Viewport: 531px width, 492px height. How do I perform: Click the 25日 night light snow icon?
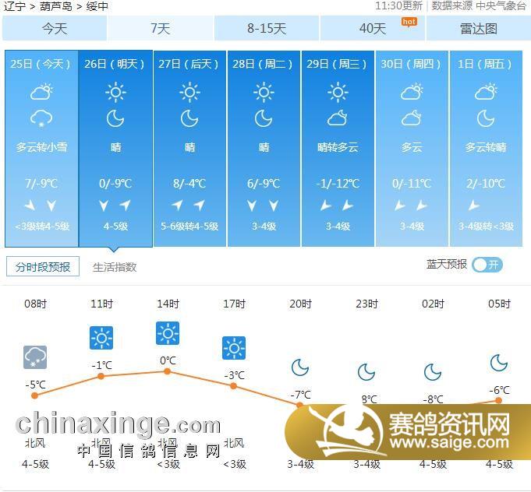tap(41, 119)
